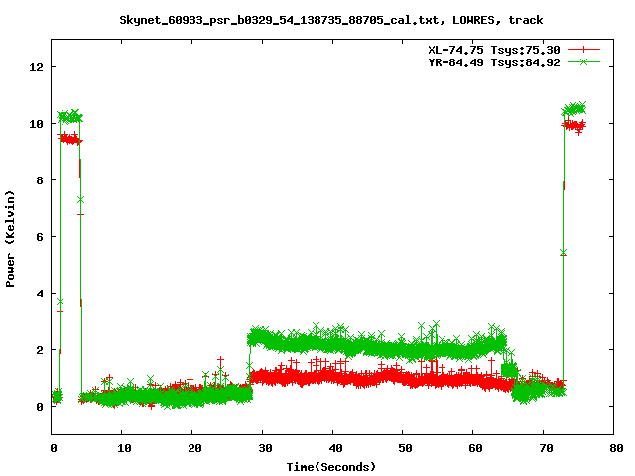Click the 'Time(Seconds)' x-axis label

tap(330, 467)
